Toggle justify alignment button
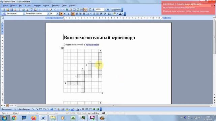The image size is (216, 121). click(84, 13)
